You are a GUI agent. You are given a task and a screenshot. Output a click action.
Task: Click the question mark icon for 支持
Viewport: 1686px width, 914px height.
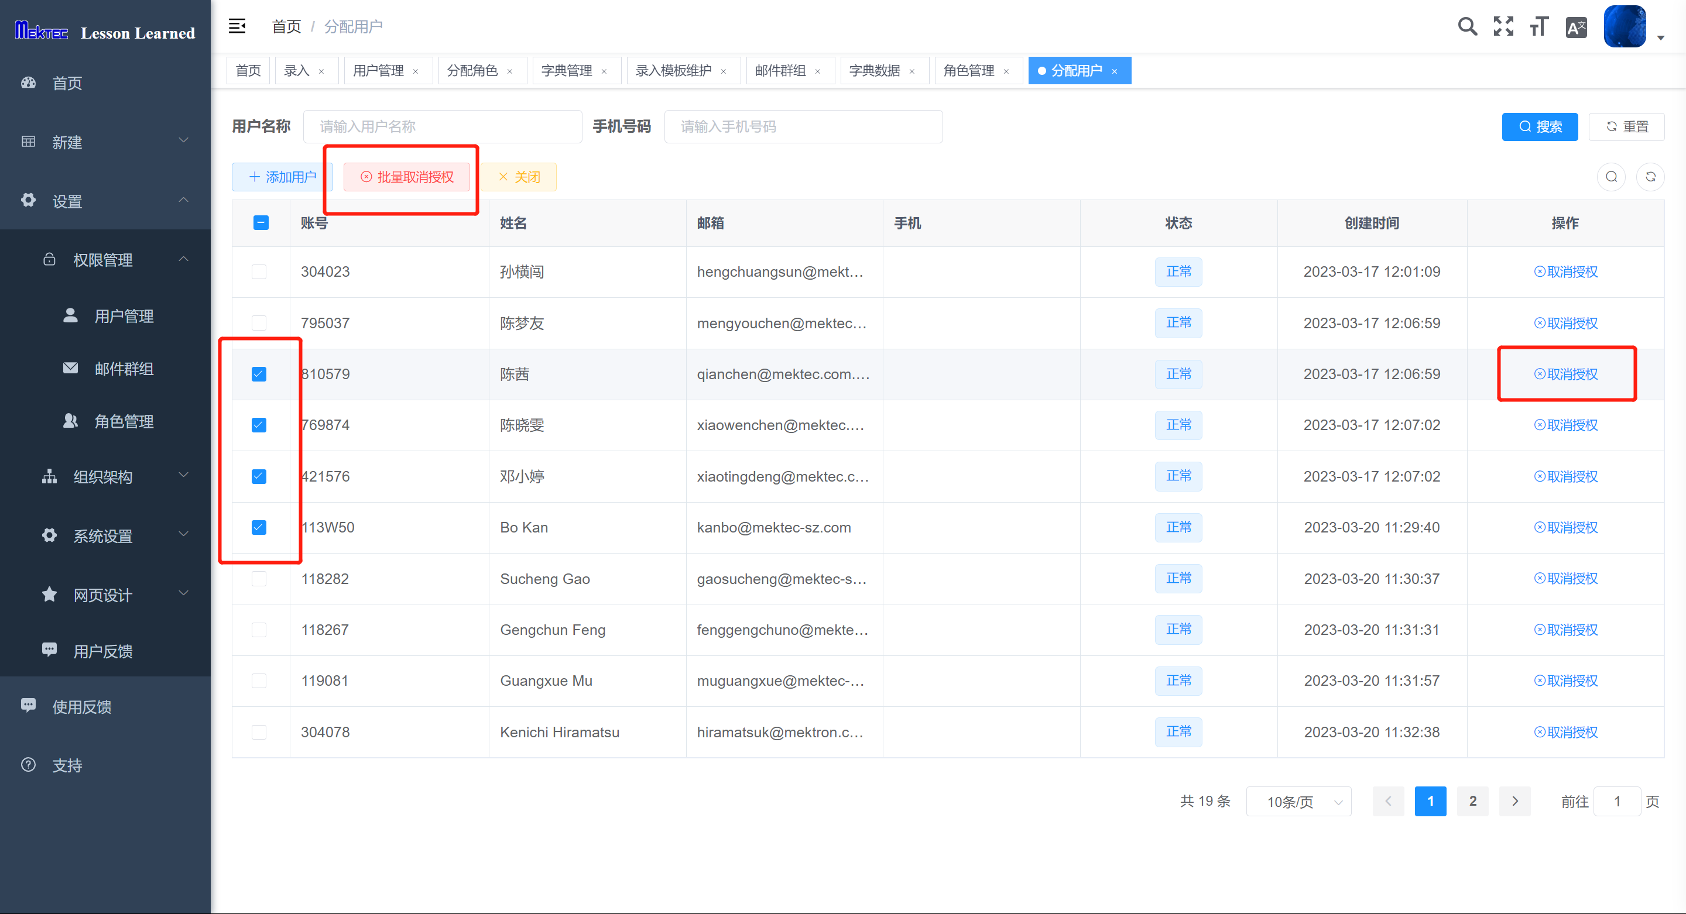click(x=28, y=765)
